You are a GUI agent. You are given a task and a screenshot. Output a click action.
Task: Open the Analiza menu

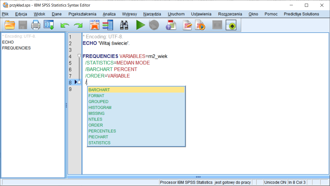point(109,14)
